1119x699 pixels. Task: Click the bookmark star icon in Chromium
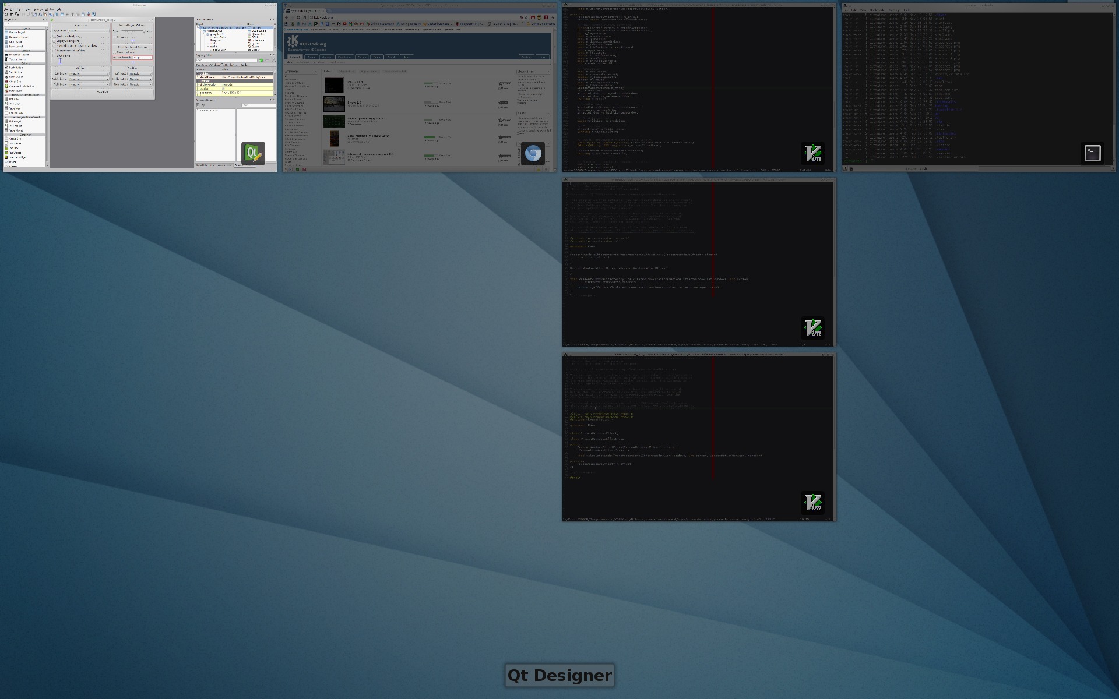point(526,17)
